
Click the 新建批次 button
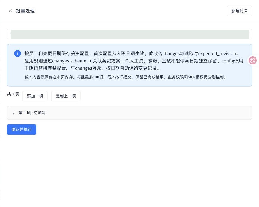coord(239,11)
